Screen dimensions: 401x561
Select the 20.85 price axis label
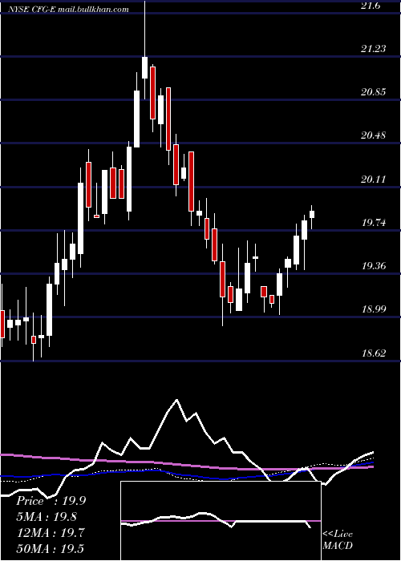(374, 92)
